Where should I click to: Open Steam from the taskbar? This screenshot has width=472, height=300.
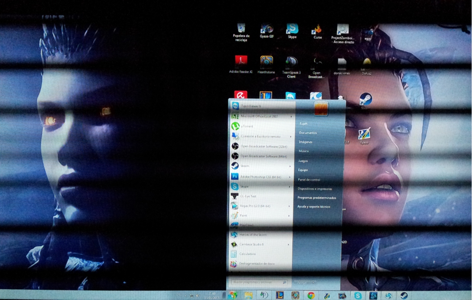click(x=404, y=295)
